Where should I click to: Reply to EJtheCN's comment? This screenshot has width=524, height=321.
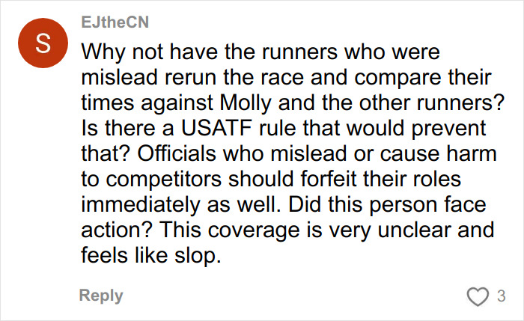[101, 296]
